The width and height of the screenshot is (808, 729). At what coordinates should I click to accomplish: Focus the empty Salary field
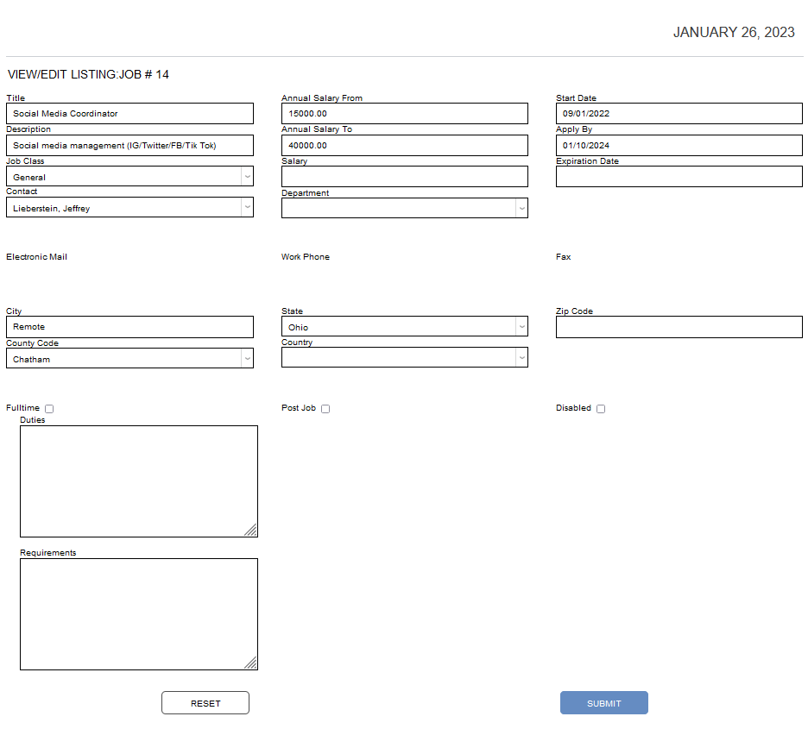click(x=405, y=177)
